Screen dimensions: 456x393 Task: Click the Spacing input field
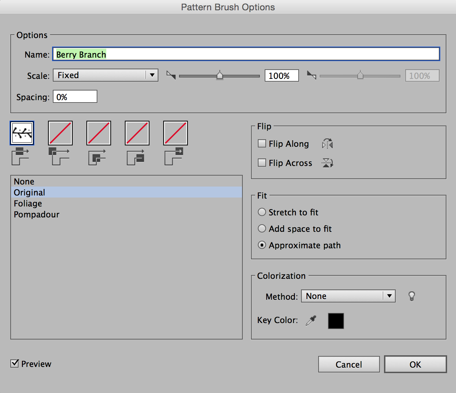(x=75, y=97)
